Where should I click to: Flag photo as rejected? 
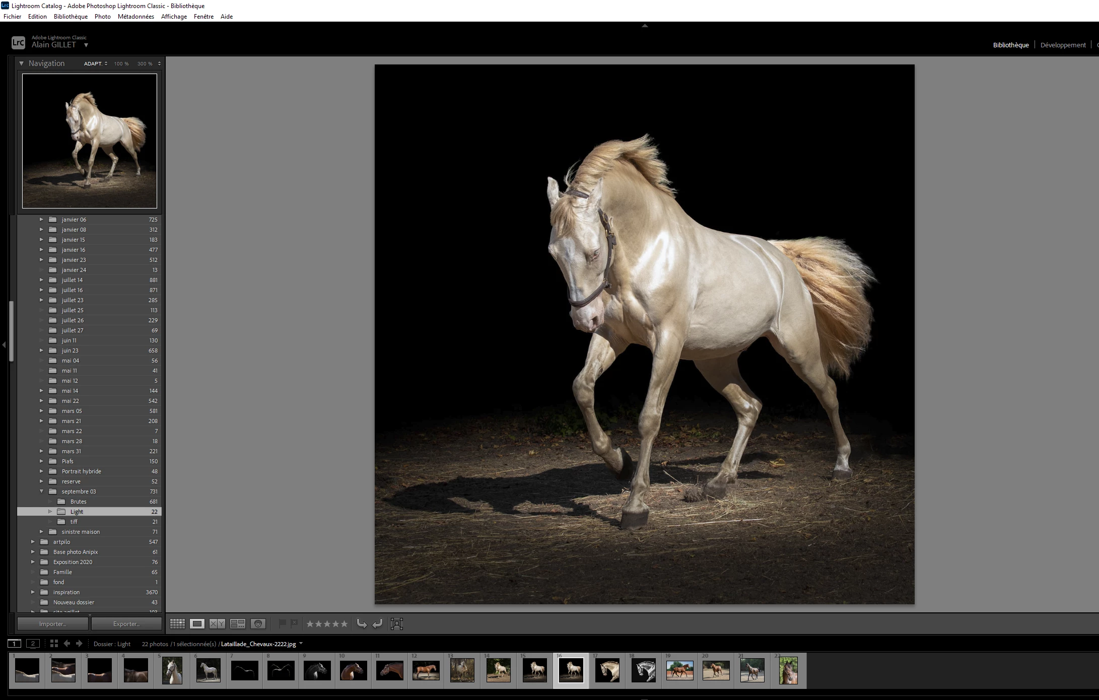(x=294, y=623)
